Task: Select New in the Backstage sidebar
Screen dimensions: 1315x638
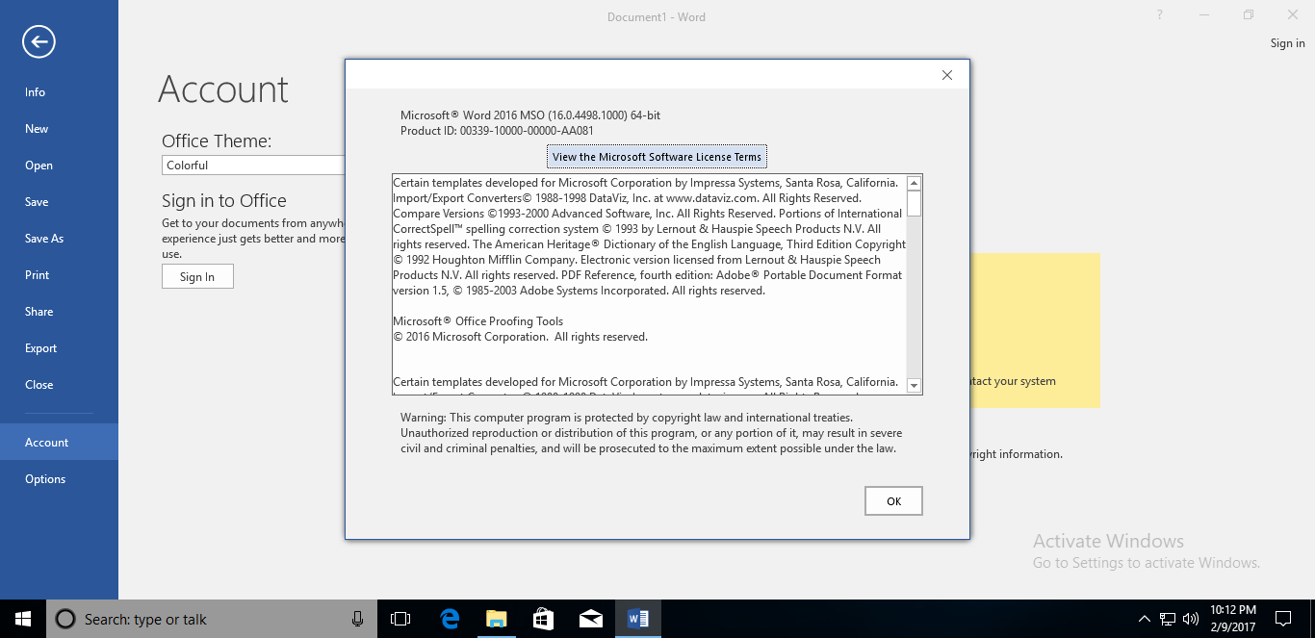Action: point(59,129)
